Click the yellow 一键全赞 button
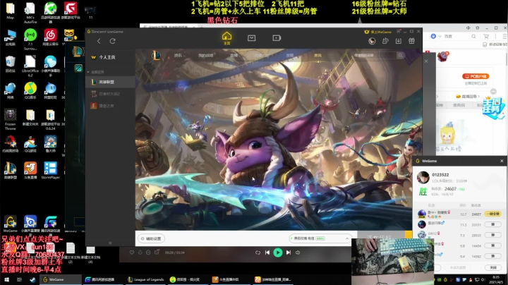The height and width of the screenshot is (285, 508). (492, 214)
